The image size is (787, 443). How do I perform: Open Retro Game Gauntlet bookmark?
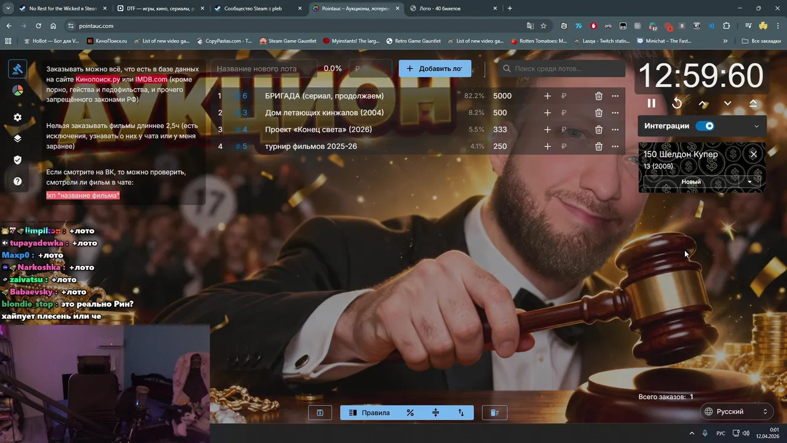[x=413, y=41]
